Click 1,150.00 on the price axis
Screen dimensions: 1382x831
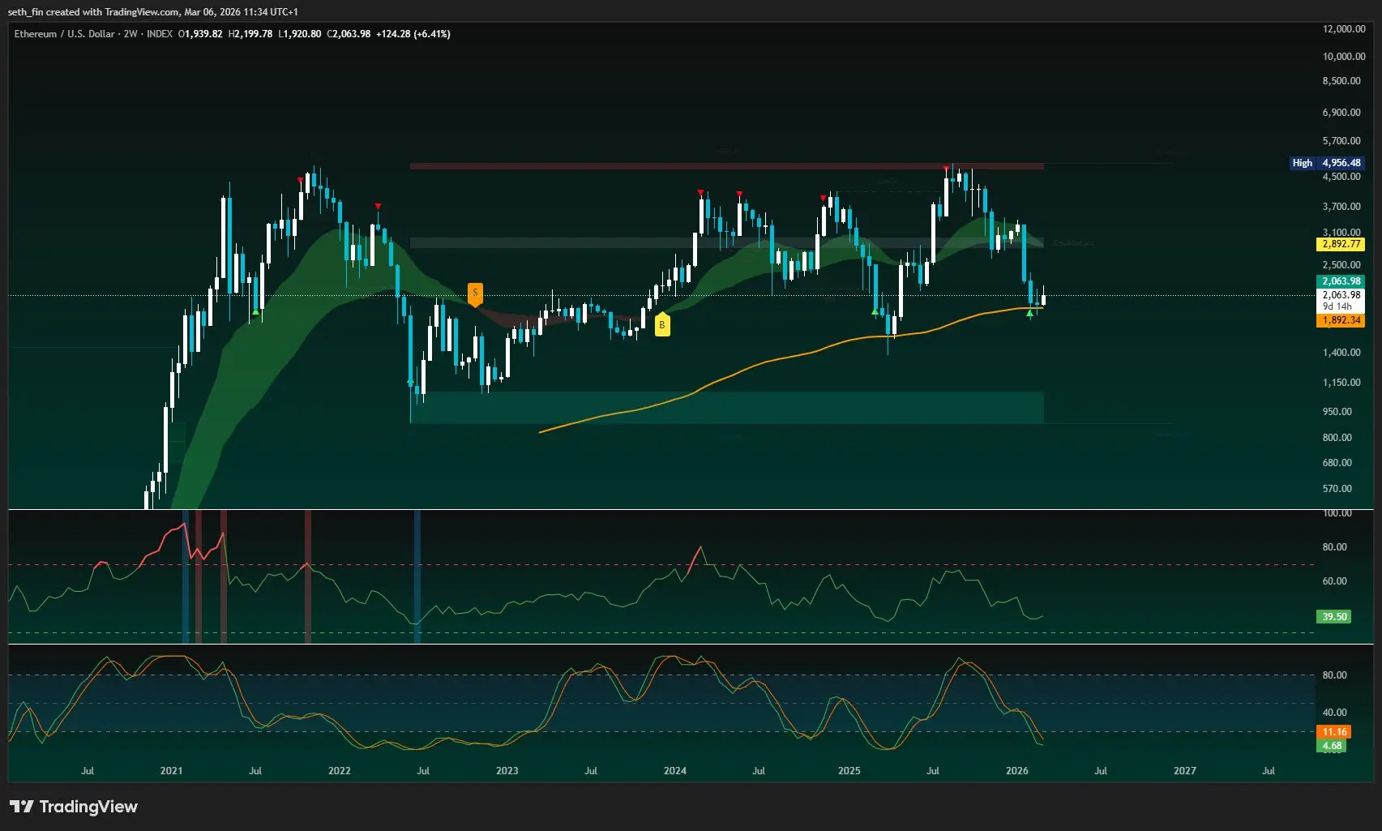(x=1341, y=383)
